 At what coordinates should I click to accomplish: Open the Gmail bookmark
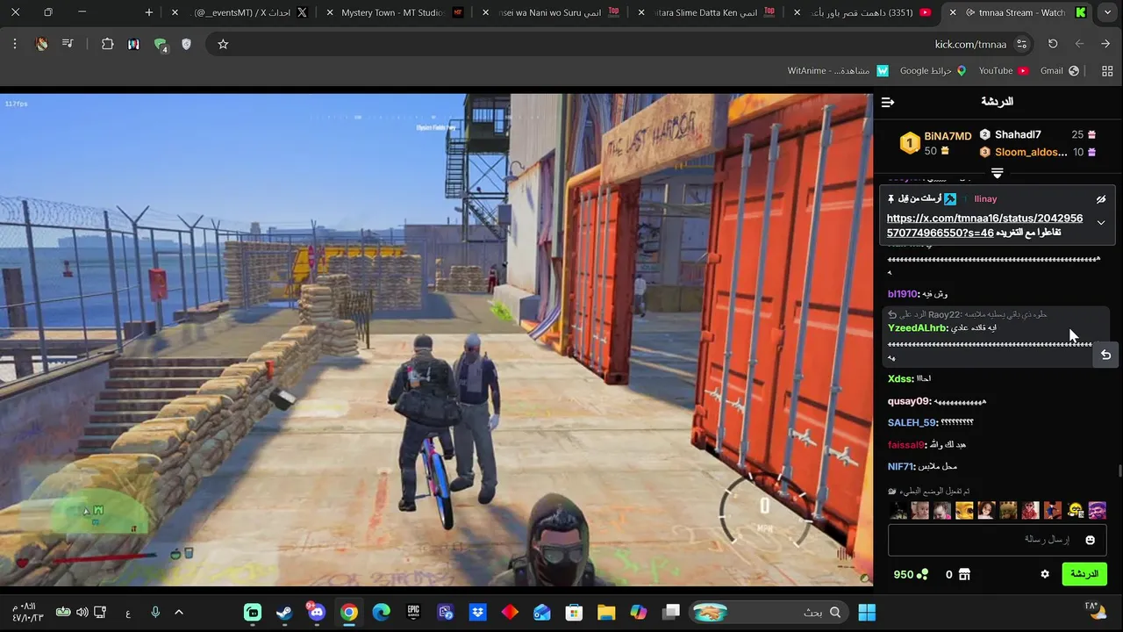coord(1059,71)
